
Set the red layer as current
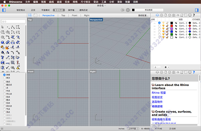(x=159, y=26)
